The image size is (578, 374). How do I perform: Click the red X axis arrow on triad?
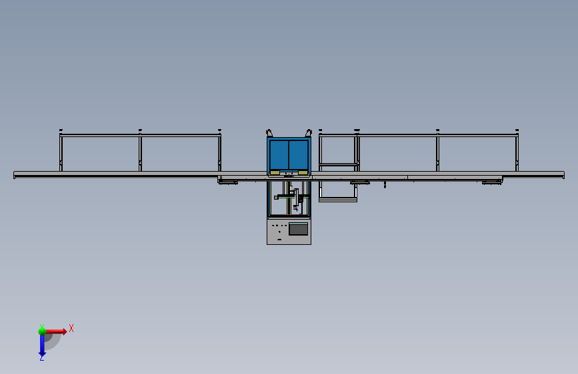pos(56,331)
